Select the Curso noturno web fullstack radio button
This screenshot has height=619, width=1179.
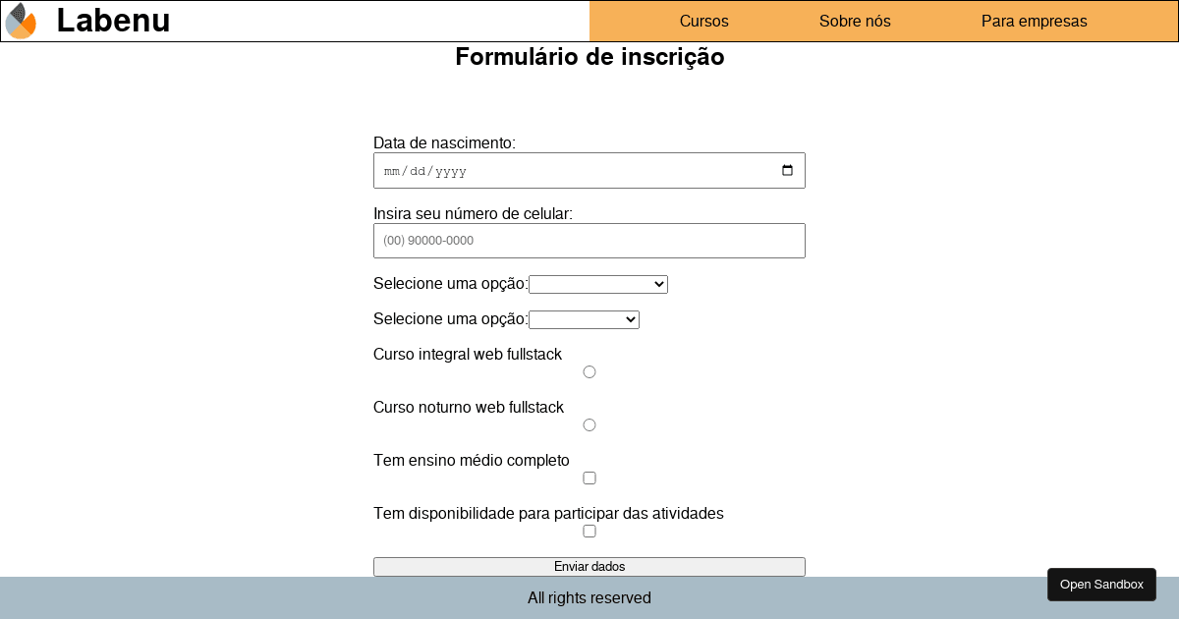pos(589,424)
